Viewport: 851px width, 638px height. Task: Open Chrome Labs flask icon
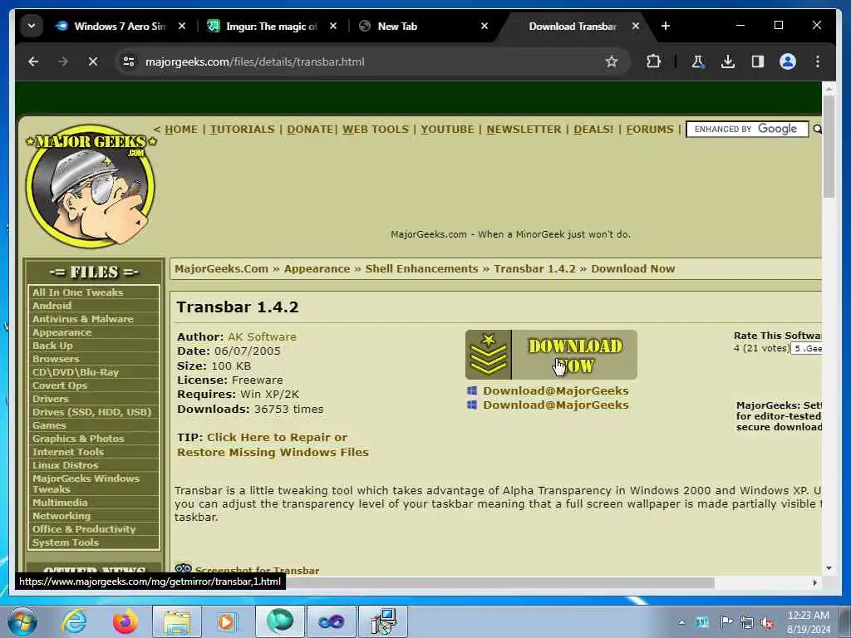click(x=698, y=61)
